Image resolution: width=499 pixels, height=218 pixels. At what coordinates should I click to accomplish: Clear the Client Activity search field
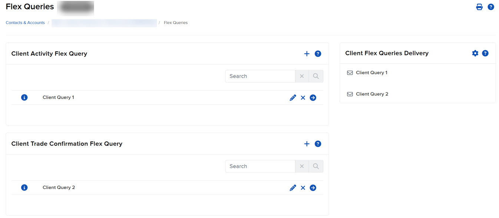click(302, 76)
